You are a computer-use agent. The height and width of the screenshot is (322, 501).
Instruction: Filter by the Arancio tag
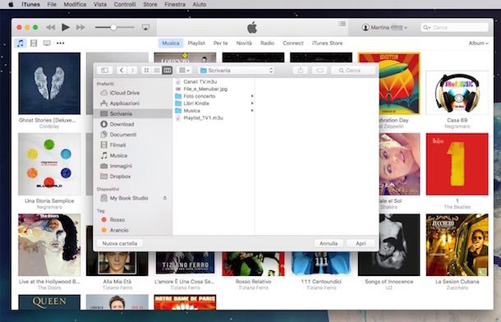coord(119,230)
